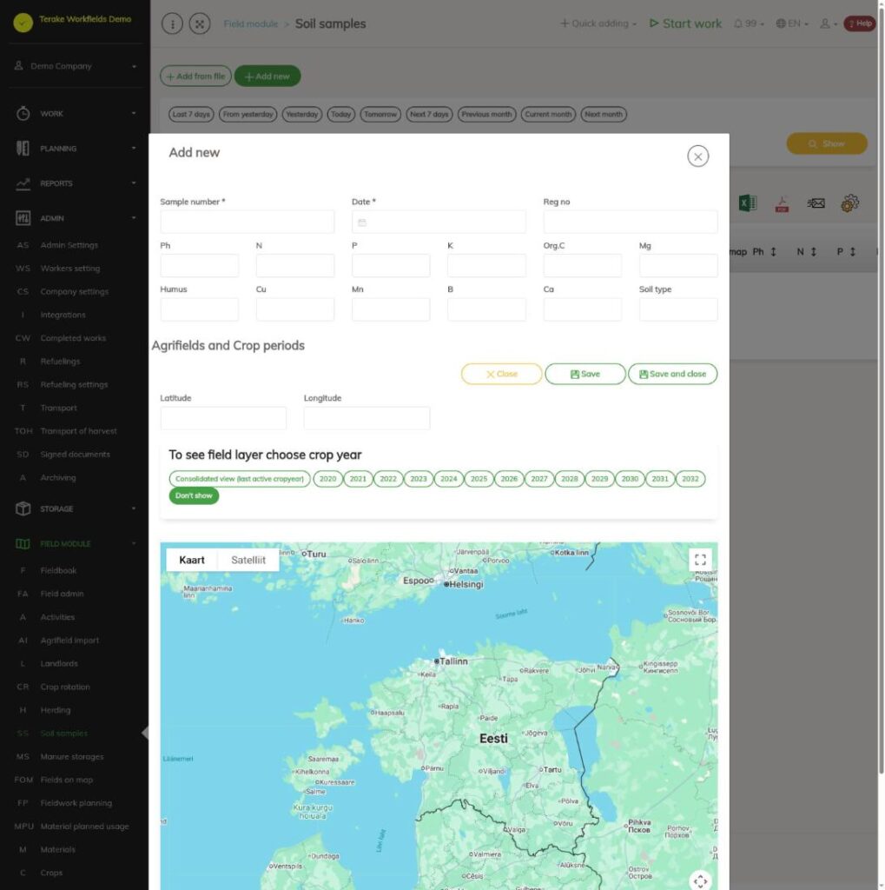Screen dimensions: 885x890
Task: Switch map to Satelliit view
Action: [x=248, y=560]
